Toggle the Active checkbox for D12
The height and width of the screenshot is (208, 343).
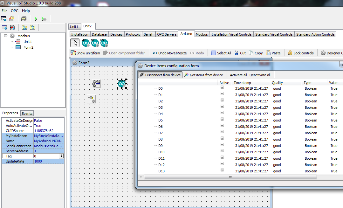tap(222, 163)
